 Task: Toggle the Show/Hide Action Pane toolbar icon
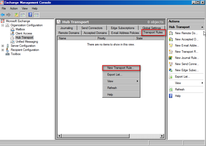pos(36,15)
